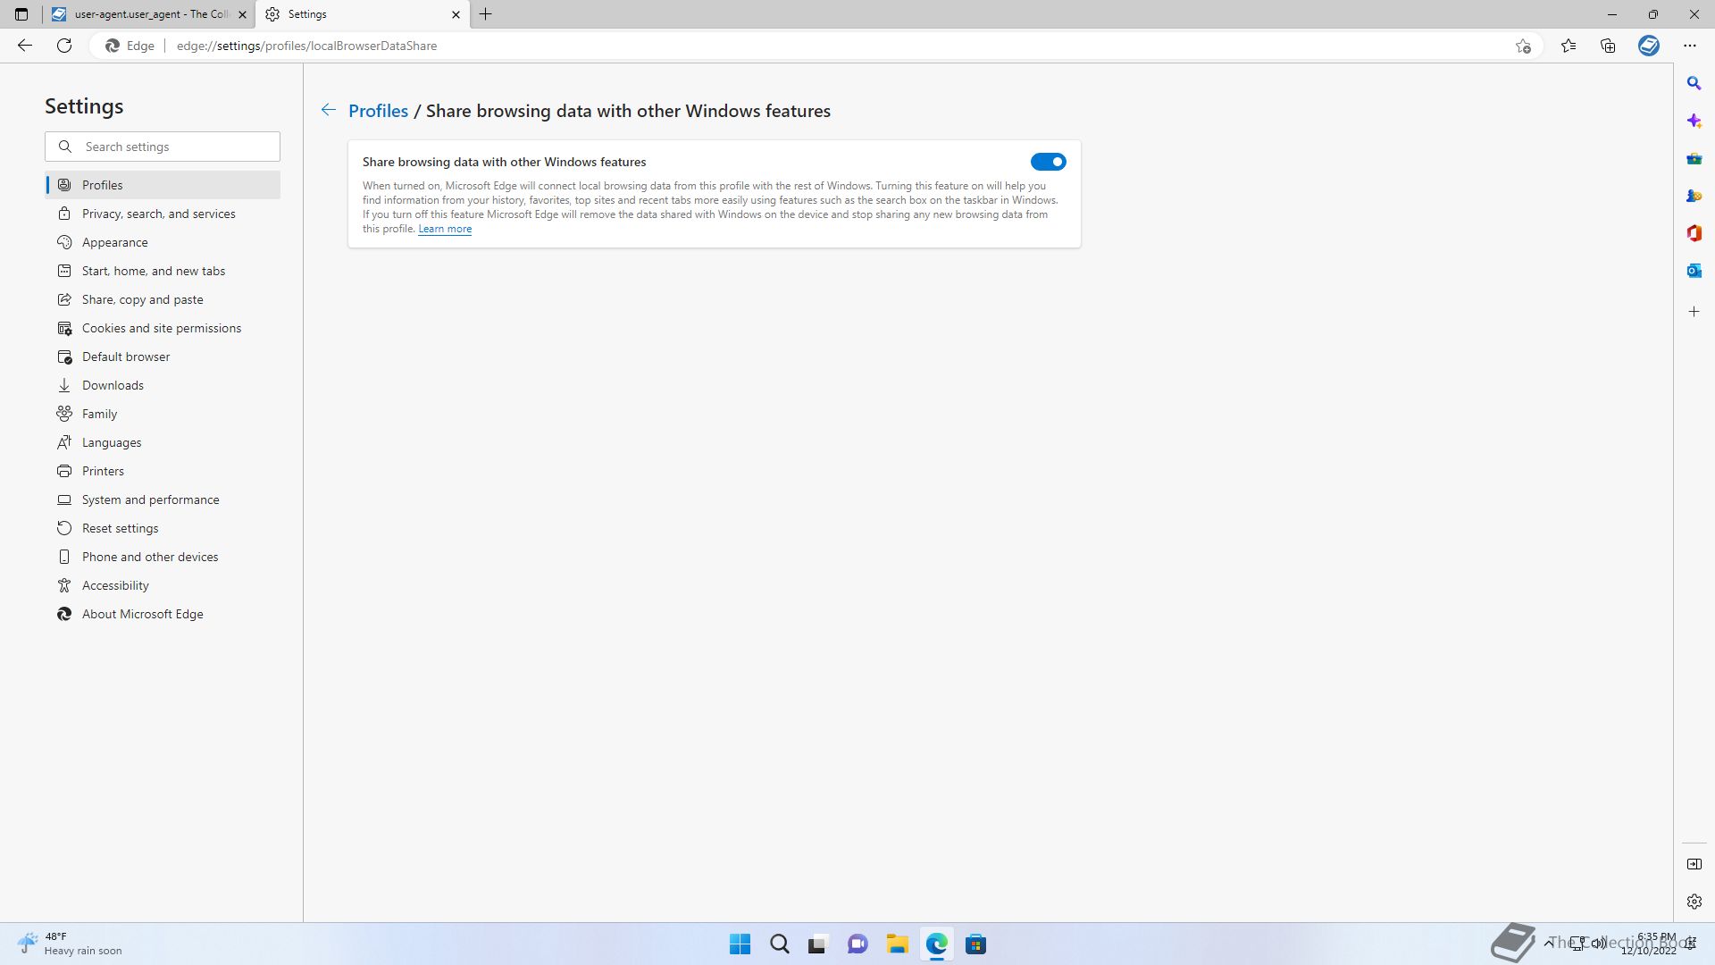Refresh the page
Viewport: 1715px width, 965px height.
(x=64, y=46)
